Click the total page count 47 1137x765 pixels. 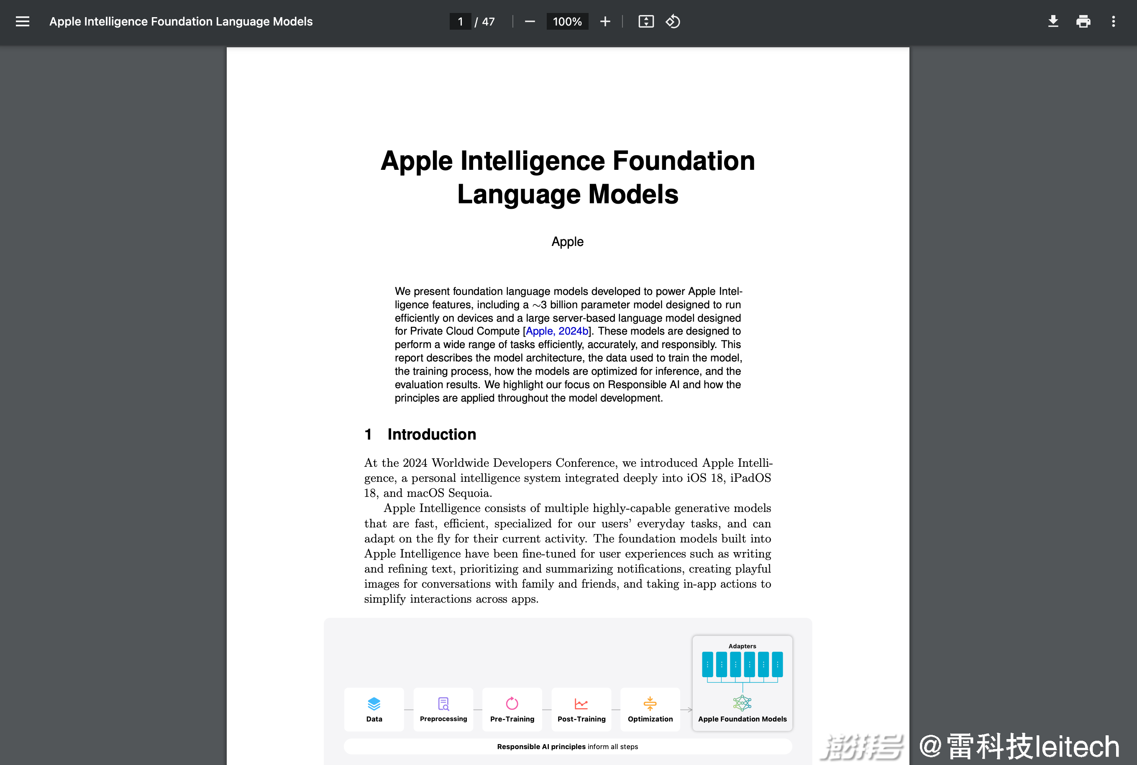click(x=489, y=21)
